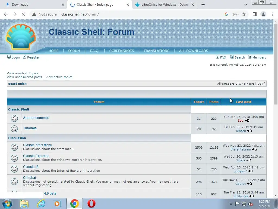This screenshot has height=209, width=278.
Task: Open user profile therentabrain
Action: tap(241, 149)
